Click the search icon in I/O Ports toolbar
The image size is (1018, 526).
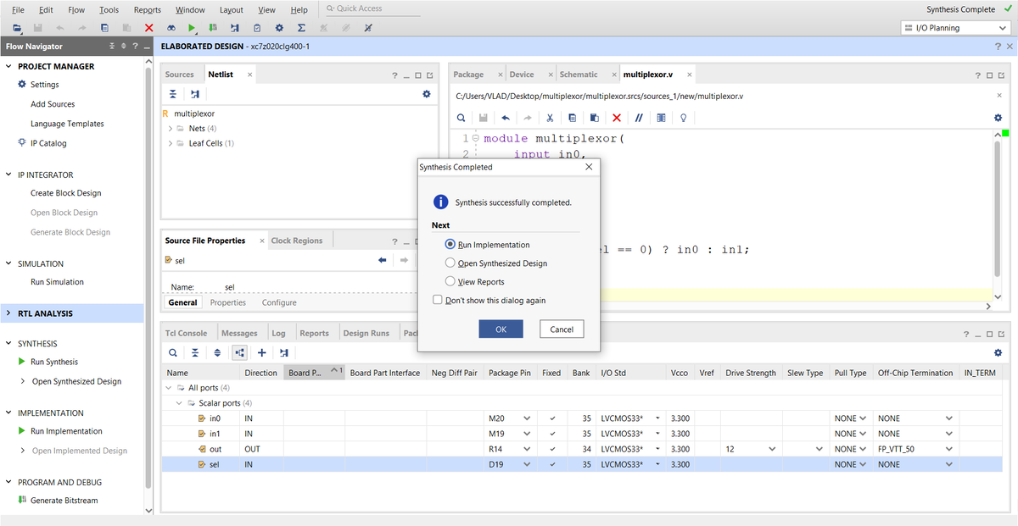tap(173, 352)
